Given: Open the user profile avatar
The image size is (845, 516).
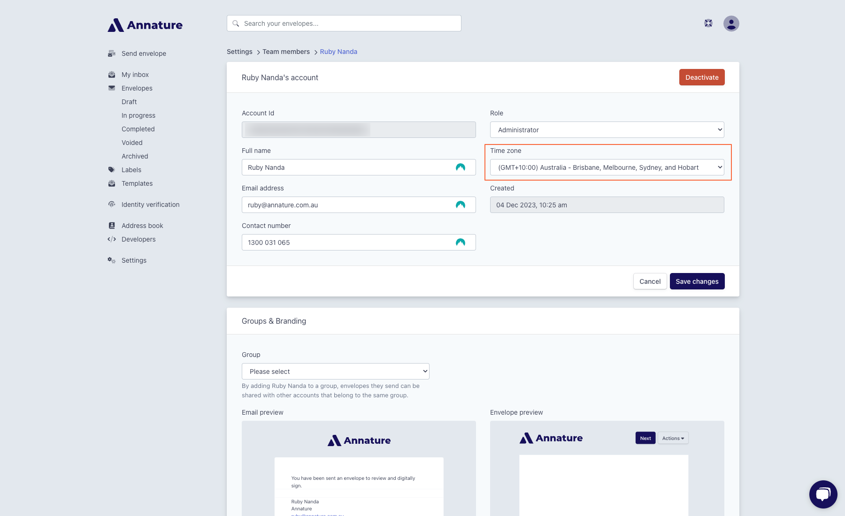Looking at the screenshot, I should pyautogui.click(x=731, y=23).
